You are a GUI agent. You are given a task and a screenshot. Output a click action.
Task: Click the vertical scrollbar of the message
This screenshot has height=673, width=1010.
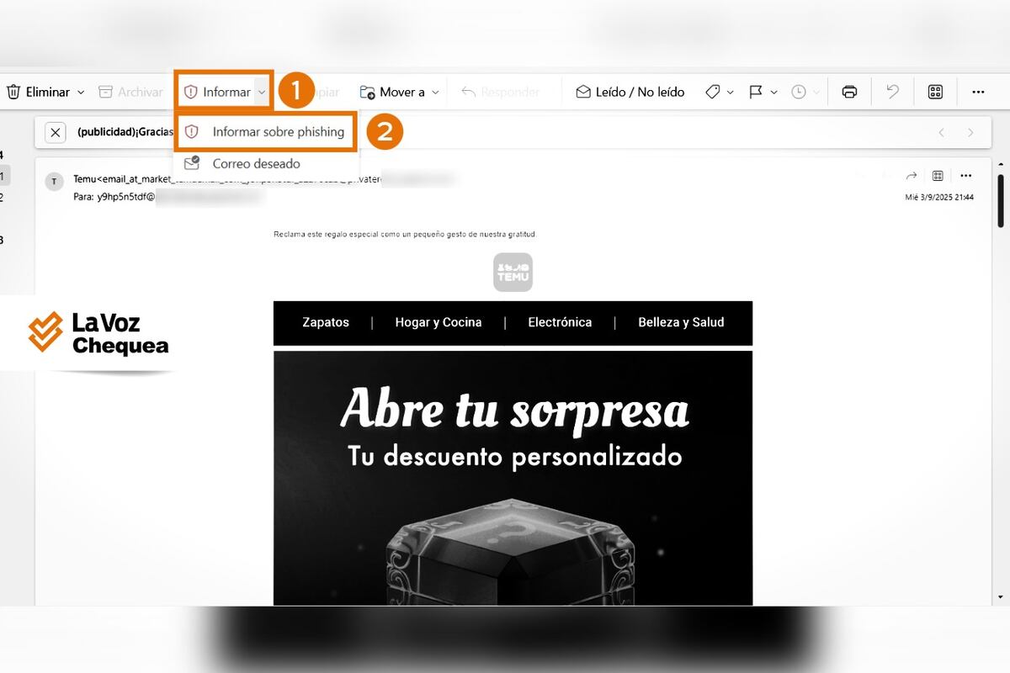coord(1000,200)
